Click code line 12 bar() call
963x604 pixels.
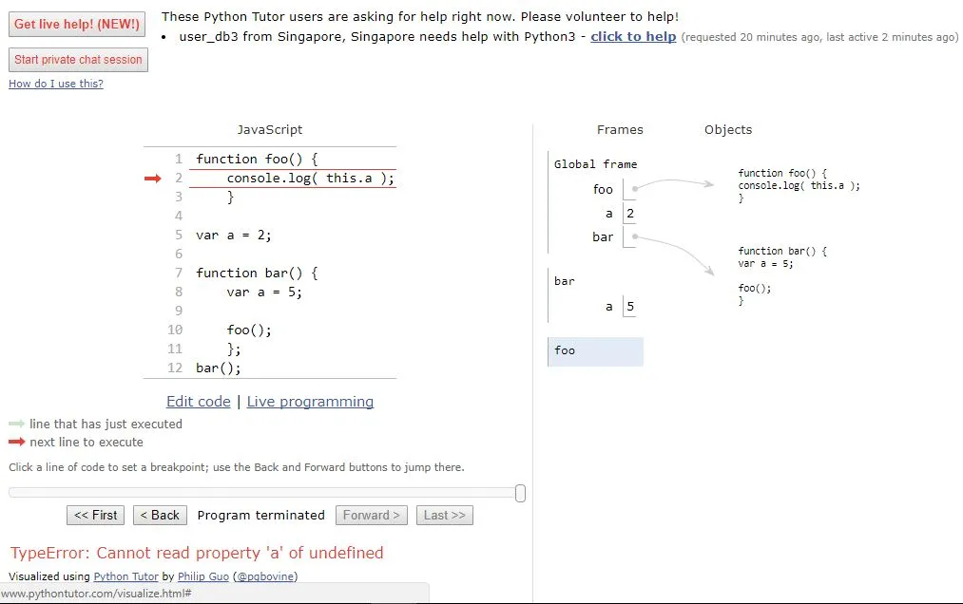219,368
